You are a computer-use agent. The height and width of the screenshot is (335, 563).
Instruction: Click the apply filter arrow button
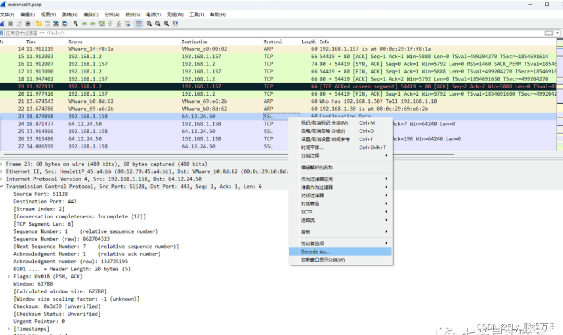(549, 33)
